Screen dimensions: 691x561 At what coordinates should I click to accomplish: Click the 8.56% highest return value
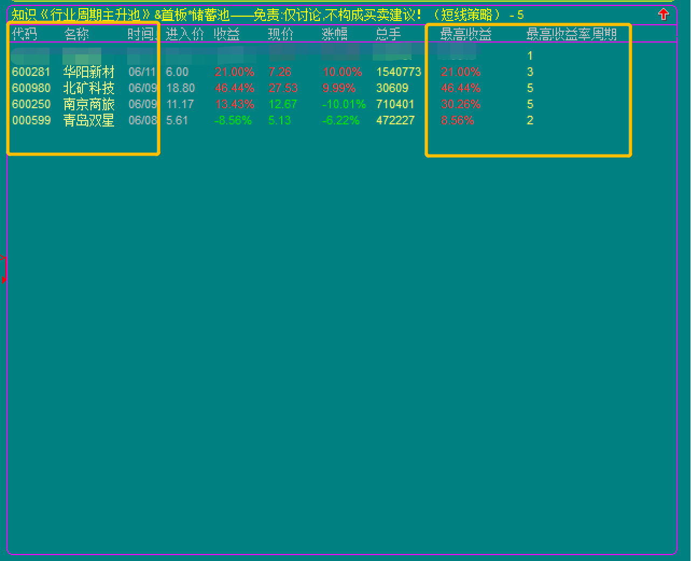coord(457,121)
